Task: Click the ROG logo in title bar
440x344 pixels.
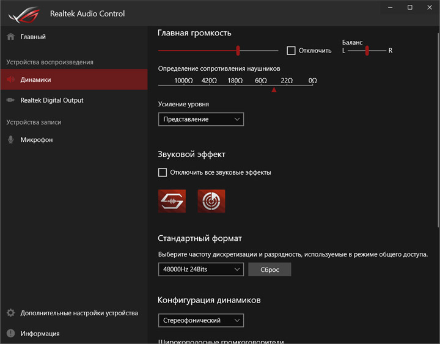Action: pyautogui.click(x=24, y=15)
